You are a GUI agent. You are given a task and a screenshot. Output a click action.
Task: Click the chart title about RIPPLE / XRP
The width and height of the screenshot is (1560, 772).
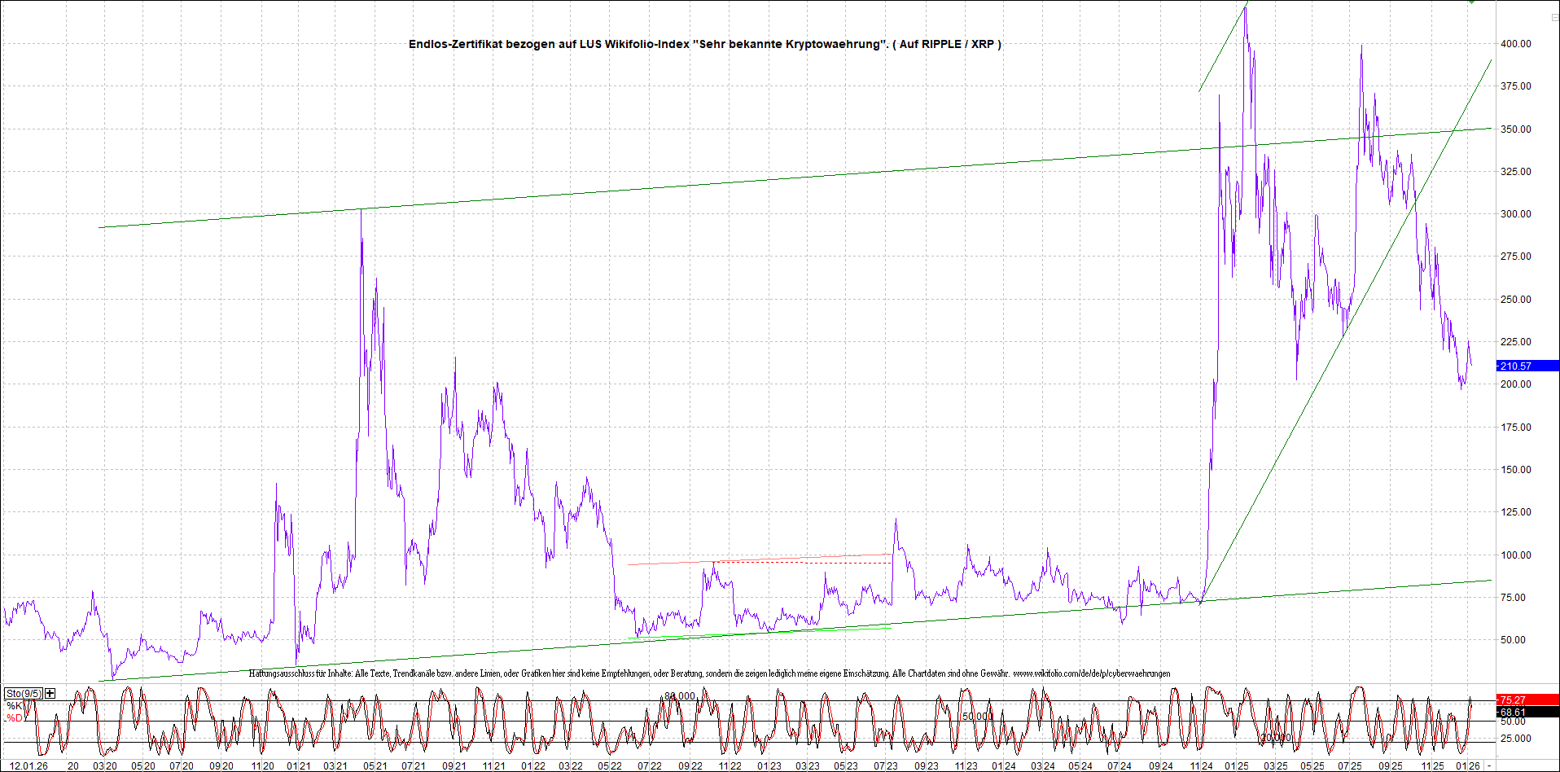[x=704, y=44]
